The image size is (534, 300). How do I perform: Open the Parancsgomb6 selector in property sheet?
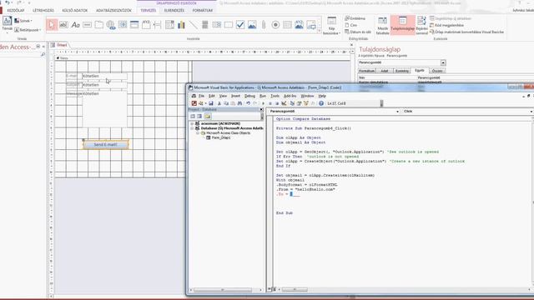[x=443, y=63]
